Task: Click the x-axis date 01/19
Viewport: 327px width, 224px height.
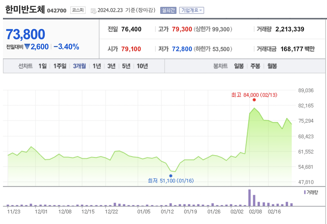Action: (190, 211)
